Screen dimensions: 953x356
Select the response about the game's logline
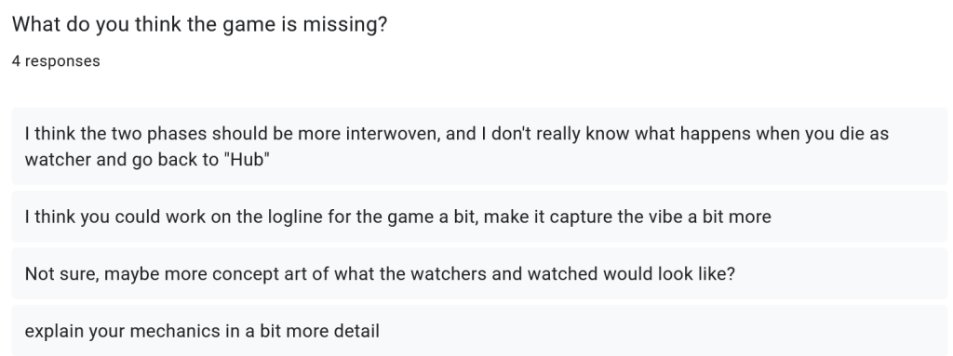(479, 217)
